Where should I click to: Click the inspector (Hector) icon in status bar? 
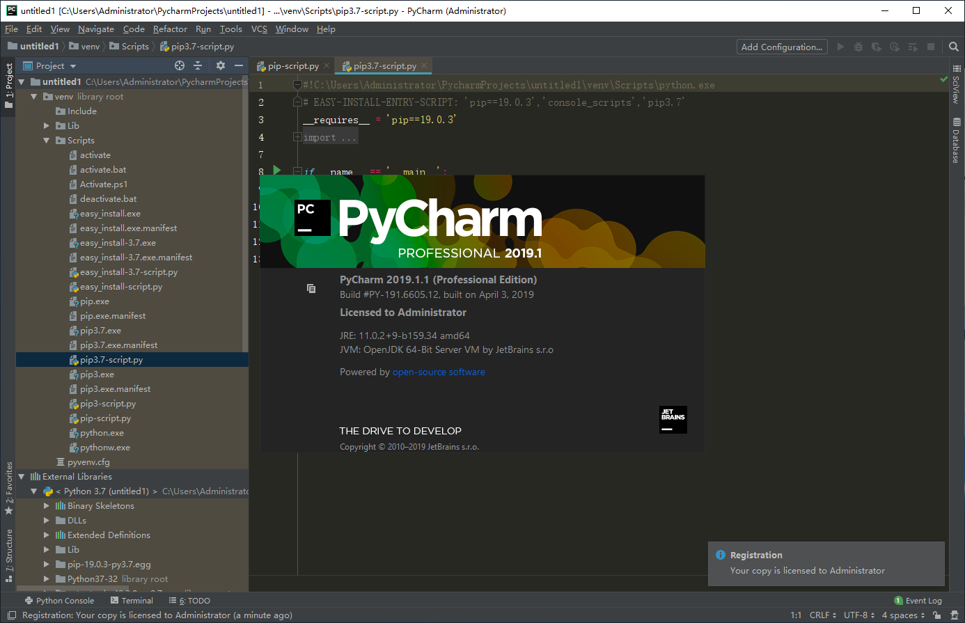tap(955, 615)
